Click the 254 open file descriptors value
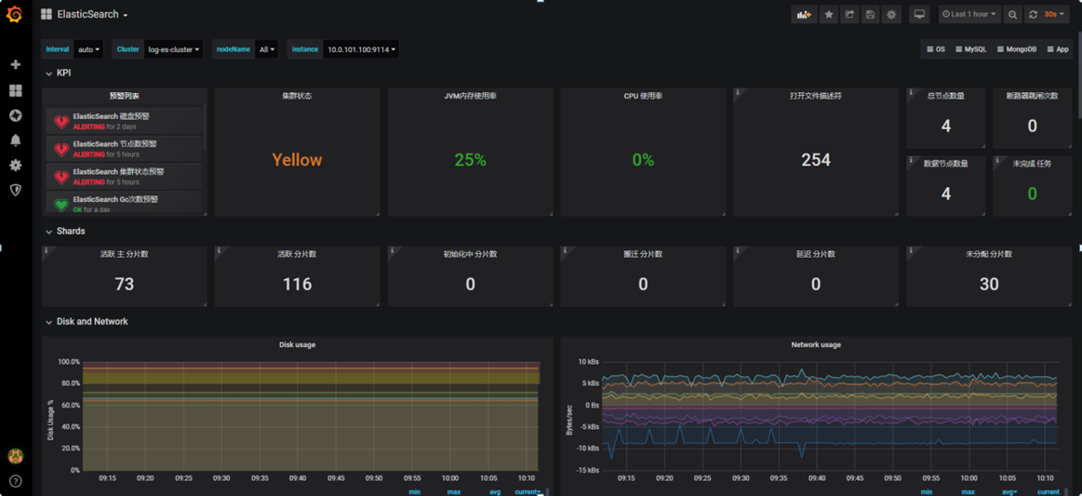This screenshot has width=1082, height=496. click(x=816, y=159)
